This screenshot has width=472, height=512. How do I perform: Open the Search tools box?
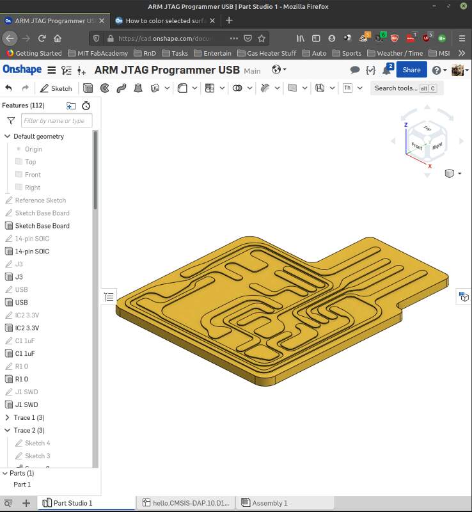pyautogui.click(x=406, y=88)
